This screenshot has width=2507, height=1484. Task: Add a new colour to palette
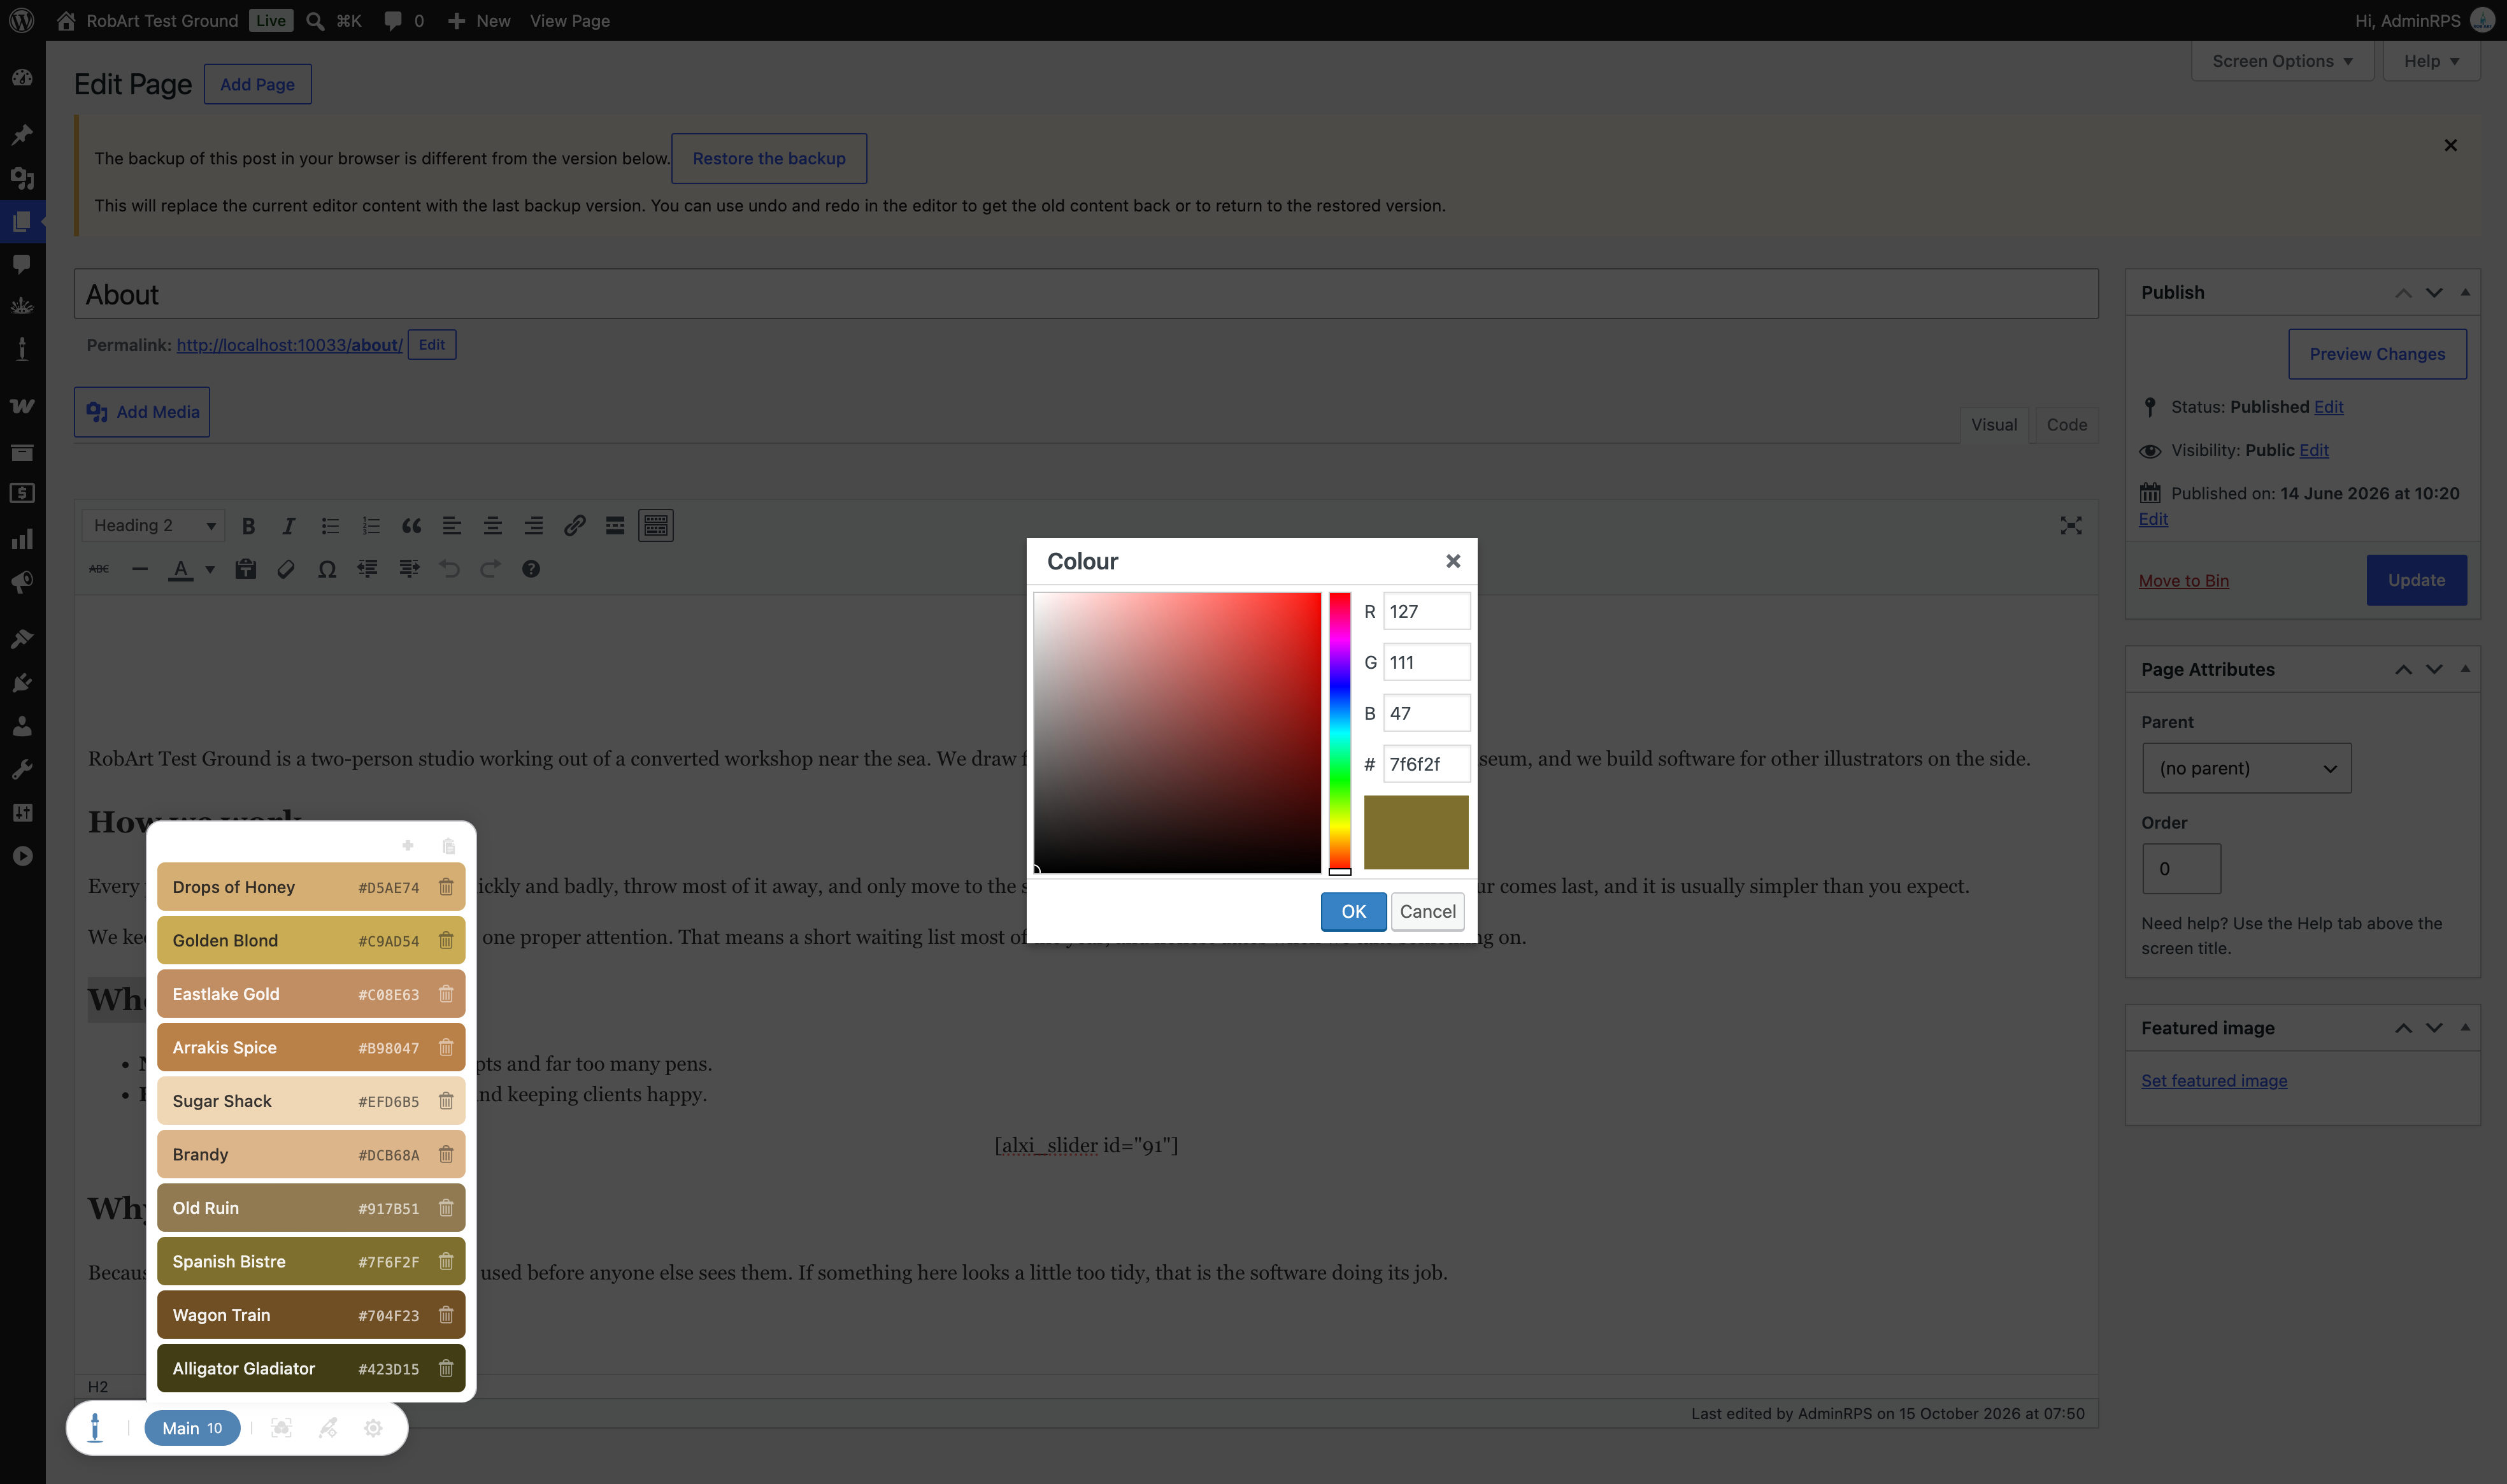tap(408, 846)
